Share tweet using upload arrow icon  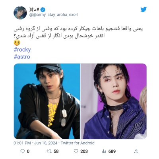(x=136, y=151)
